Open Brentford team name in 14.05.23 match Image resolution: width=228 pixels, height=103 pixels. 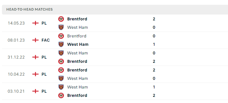point(77,19)
